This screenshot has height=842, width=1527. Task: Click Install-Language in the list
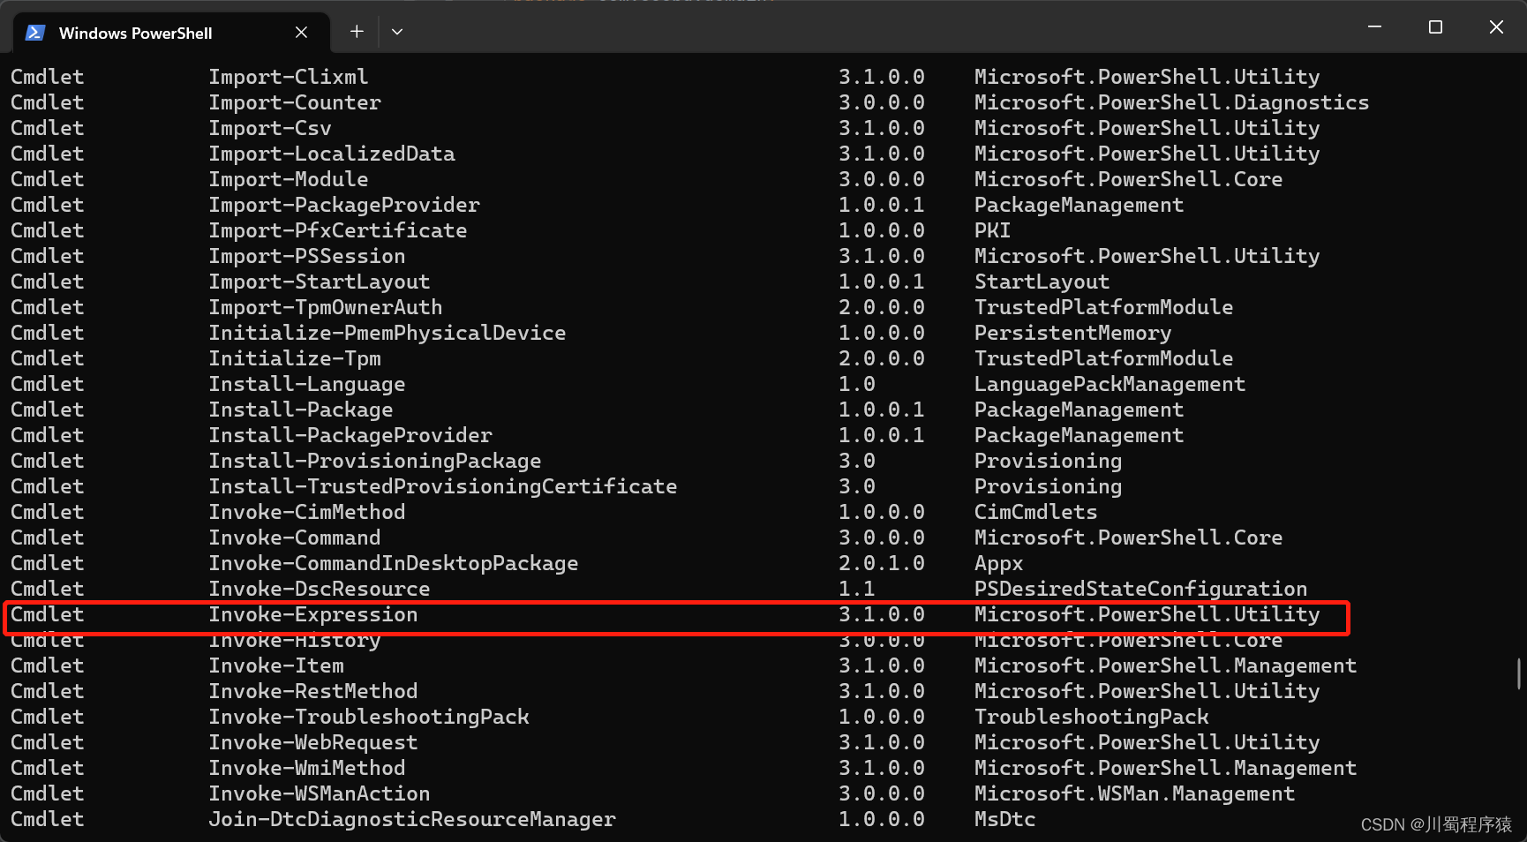click(307, 384)
